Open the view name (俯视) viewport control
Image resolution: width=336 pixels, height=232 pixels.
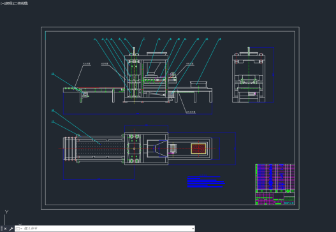(8, 3)
